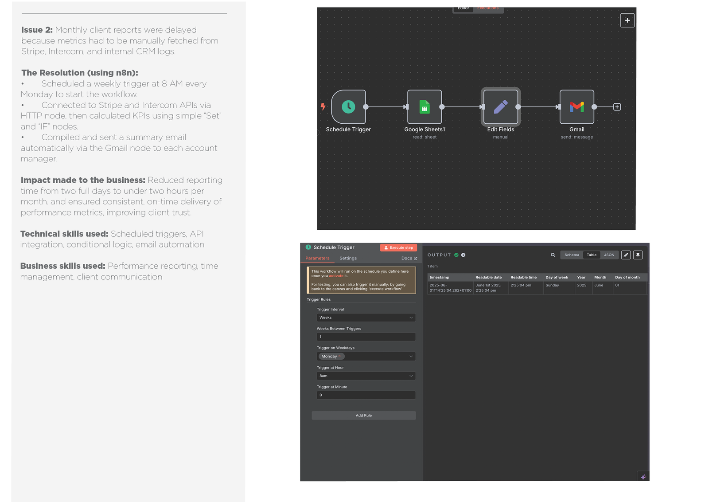Open the Schedule Trigger clock node
Image resolution: width=709 pixels, height=502 pixels.
(348, 107)
